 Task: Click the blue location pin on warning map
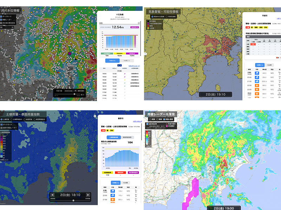click(x=216, y=51)
